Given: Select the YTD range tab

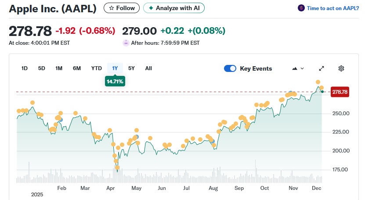Looking at the screenshot, I should pos(97,68).
